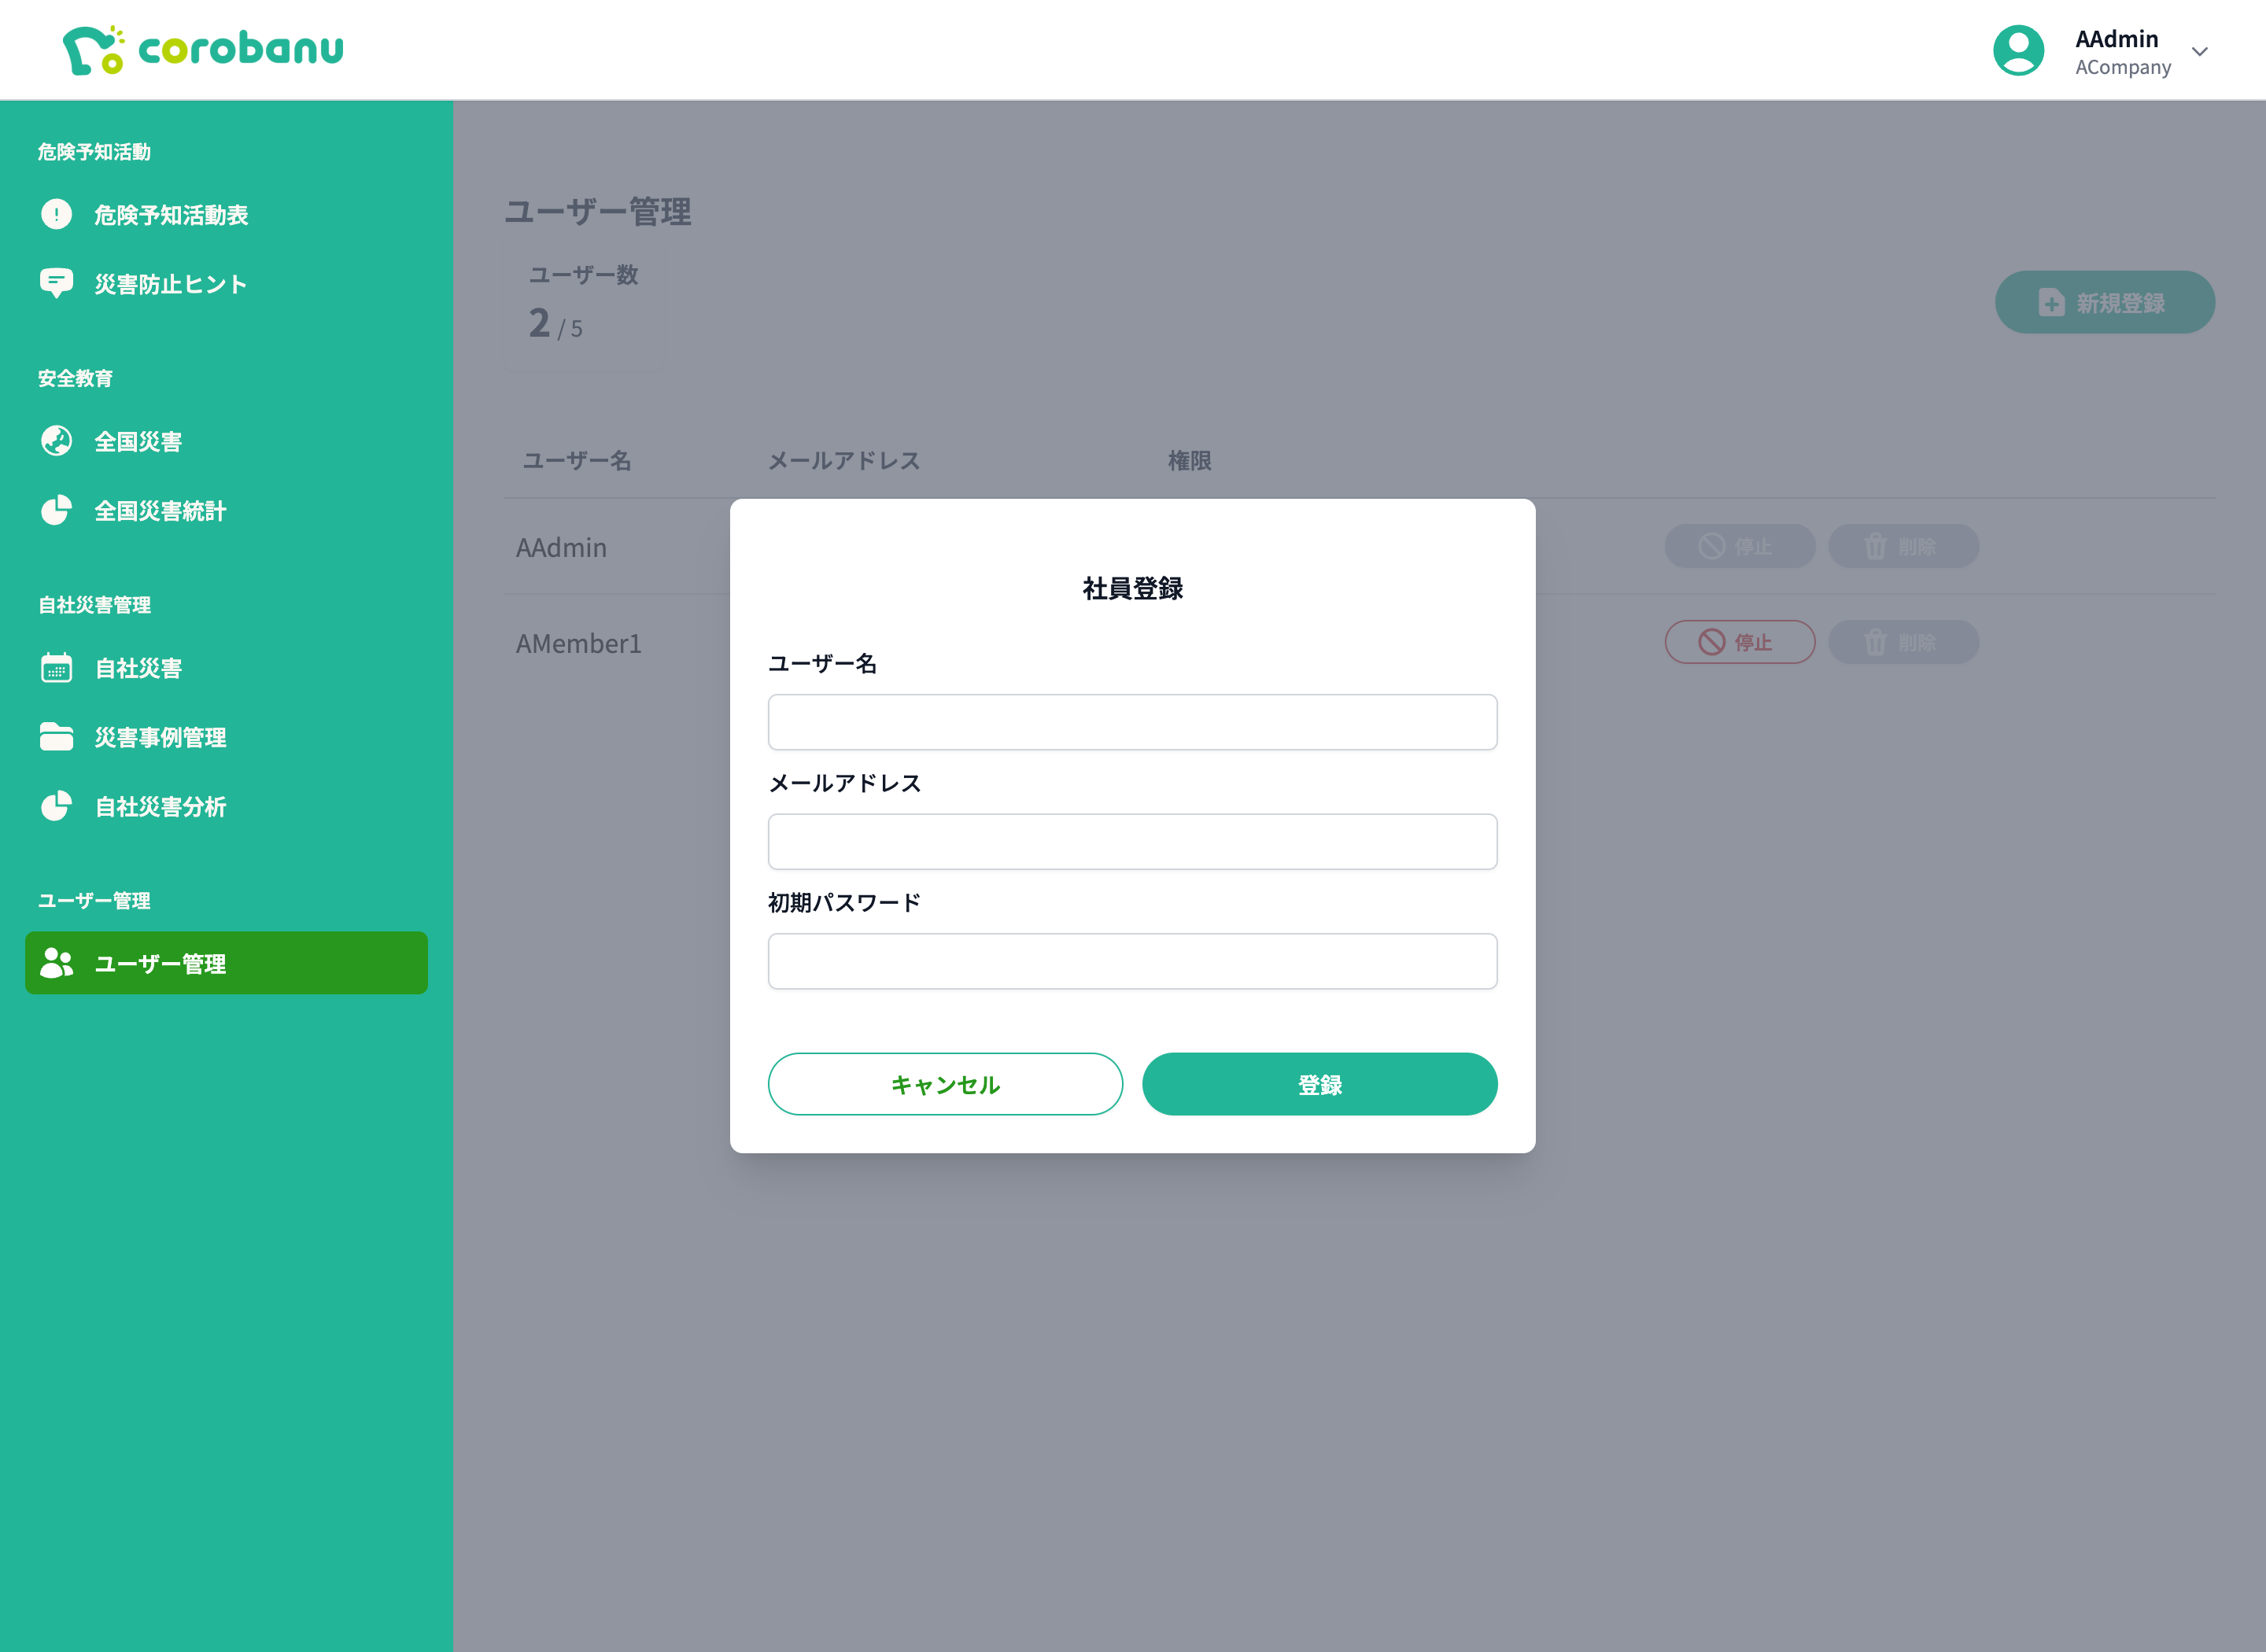Open 危険予知活動表 in sidebar
2266x1652 pixels.
click(226, 214)
